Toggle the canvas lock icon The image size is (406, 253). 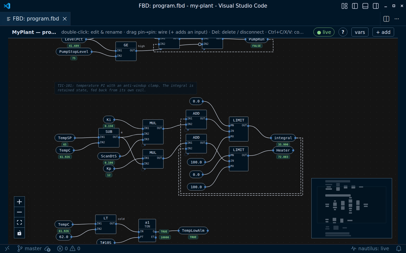click(19, 233)
